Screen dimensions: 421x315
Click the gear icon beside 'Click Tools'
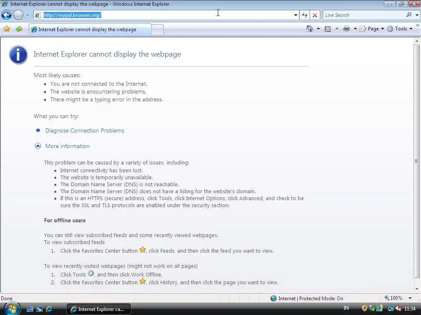point(91,274)
